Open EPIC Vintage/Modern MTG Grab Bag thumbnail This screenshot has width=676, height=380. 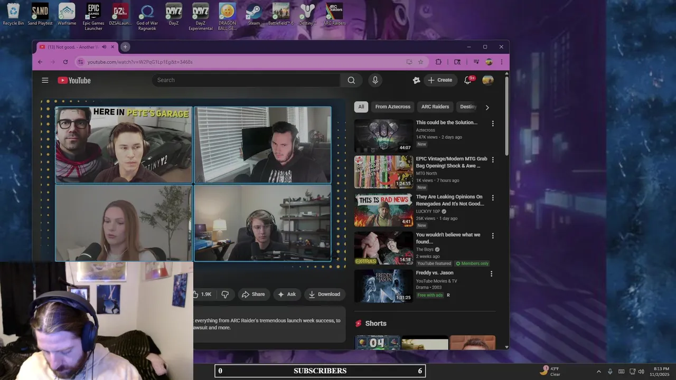pos(383,172)
